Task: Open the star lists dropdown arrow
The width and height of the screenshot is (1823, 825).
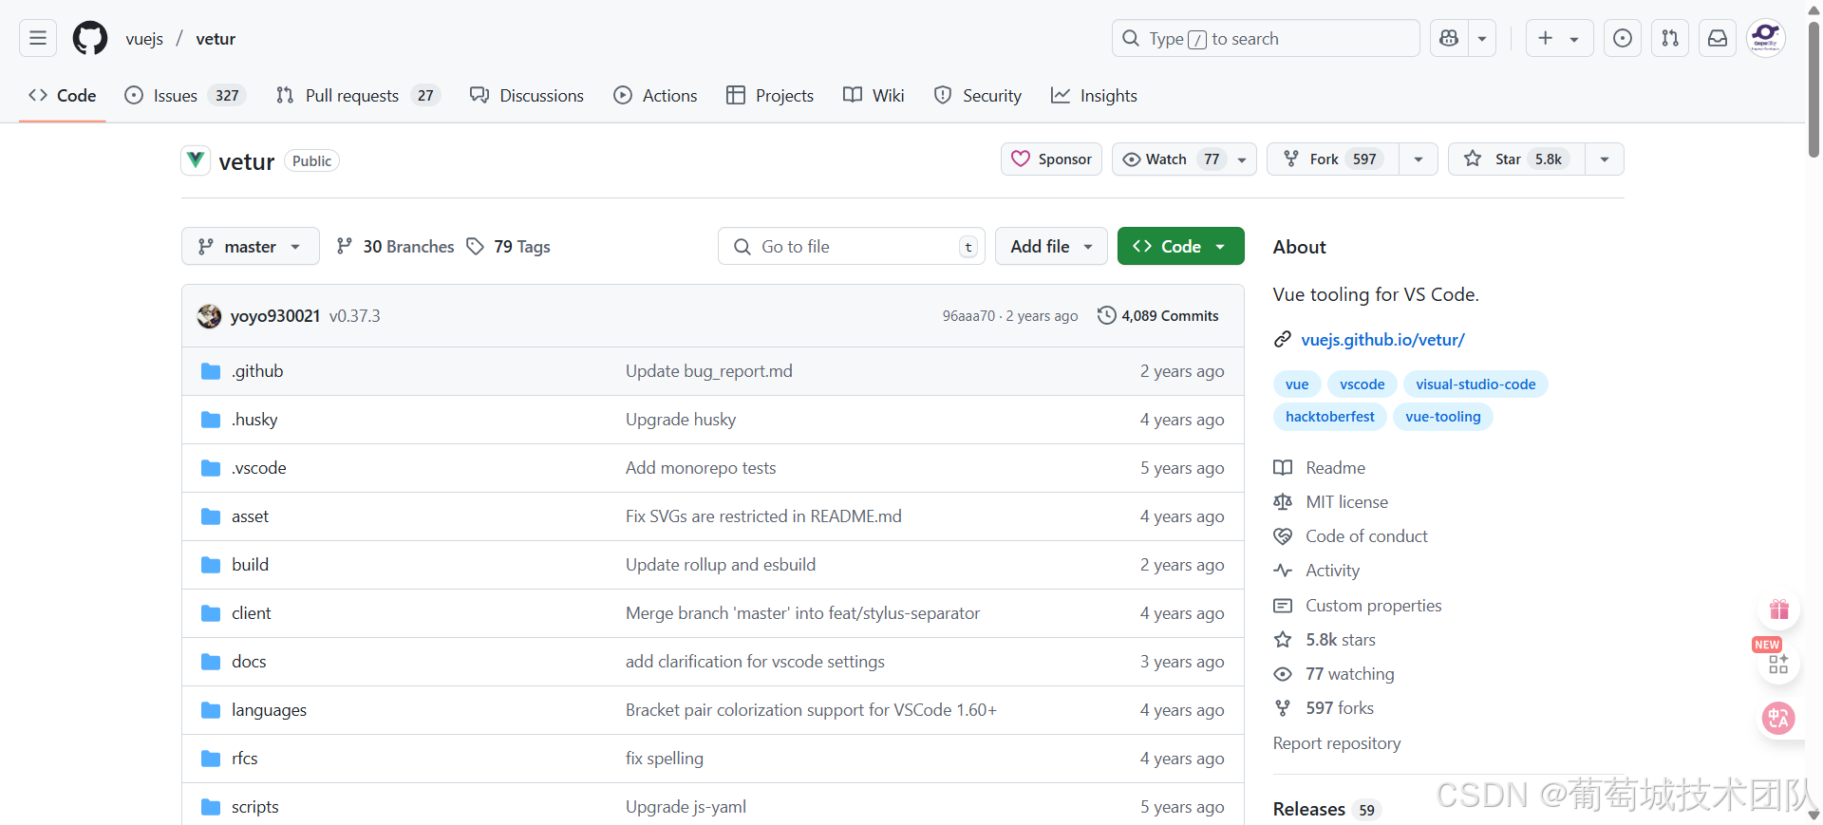Action: pos(1605,159)
